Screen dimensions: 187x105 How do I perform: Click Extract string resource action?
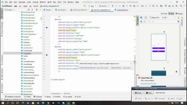pos(87,68)
